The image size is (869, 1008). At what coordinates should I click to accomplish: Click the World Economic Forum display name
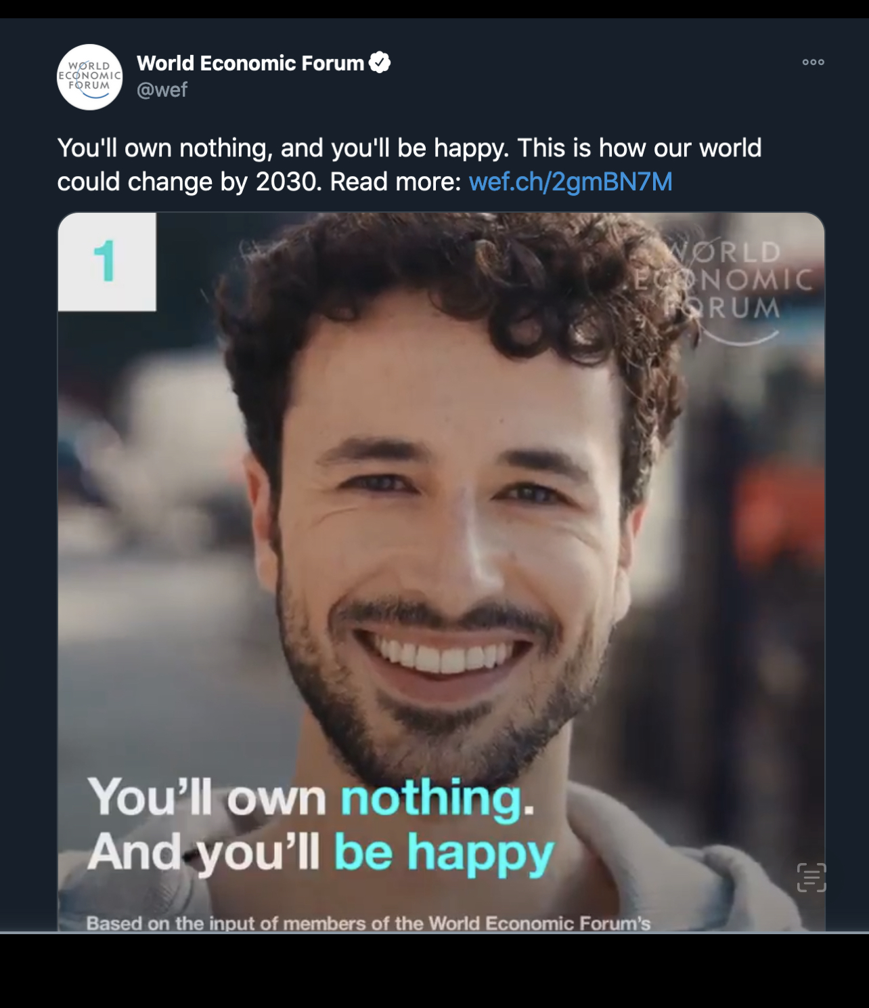coord(250,63)
